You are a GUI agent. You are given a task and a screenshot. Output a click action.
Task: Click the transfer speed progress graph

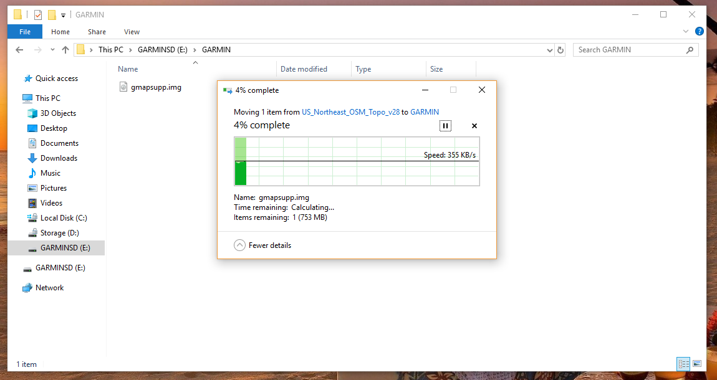coord(357,161)
